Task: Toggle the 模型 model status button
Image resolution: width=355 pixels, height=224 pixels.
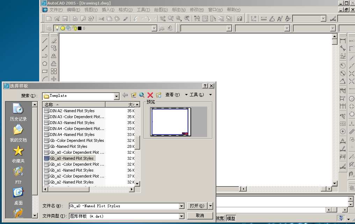Action: [x=231, y=218]
